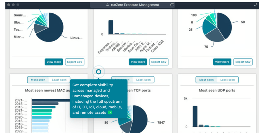Click the green checkmark in the tooltip
This screenshot has width=259, height=134.
[x=110, y=112]
